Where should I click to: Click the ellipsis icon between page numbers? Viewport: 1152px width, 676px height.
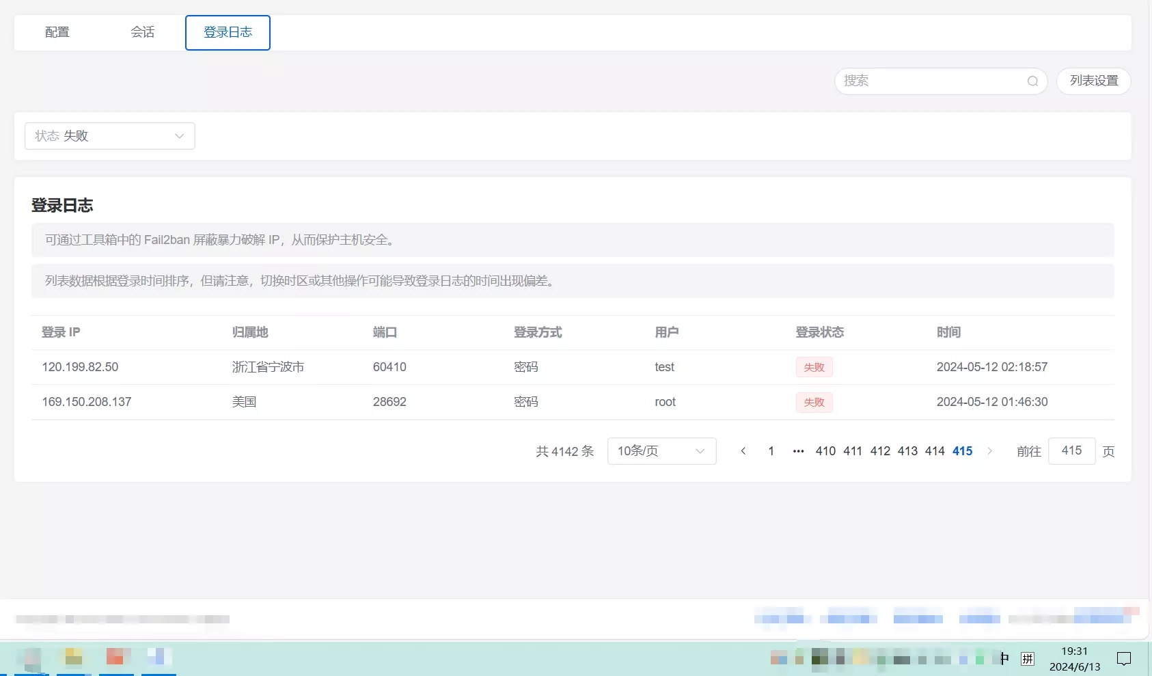coord(798,451)
